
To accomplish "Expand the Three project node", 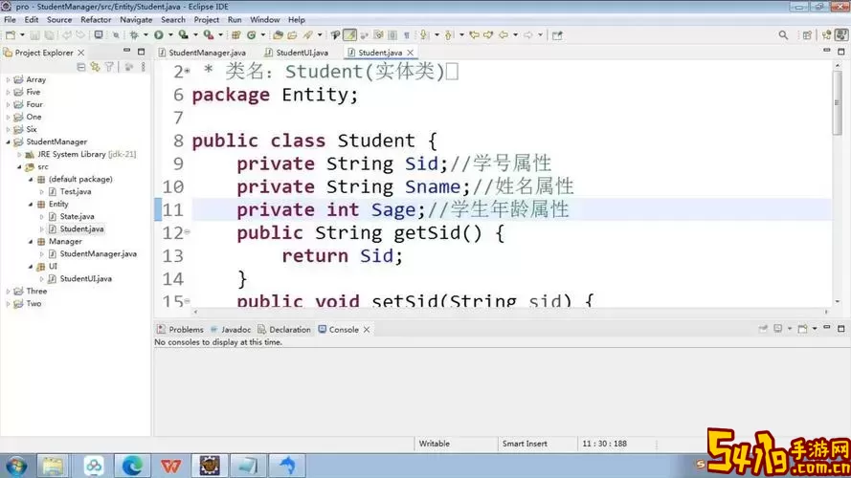I will (9, 292).
